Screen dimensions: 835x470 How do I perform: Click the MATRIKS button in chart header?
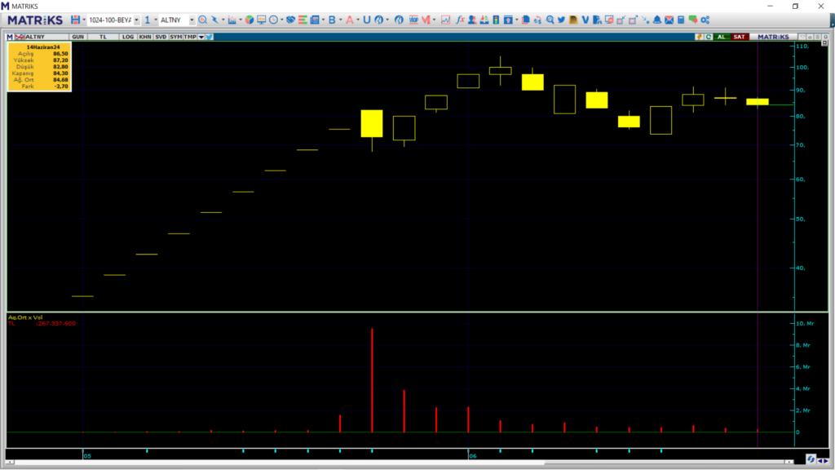click(773, 37)
